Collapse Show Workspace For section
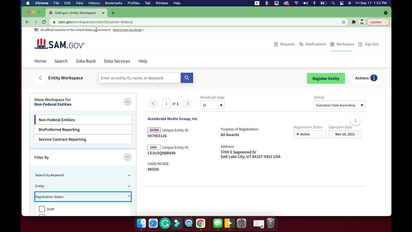This screenshot has height=232, width=412. pos(127,102)
